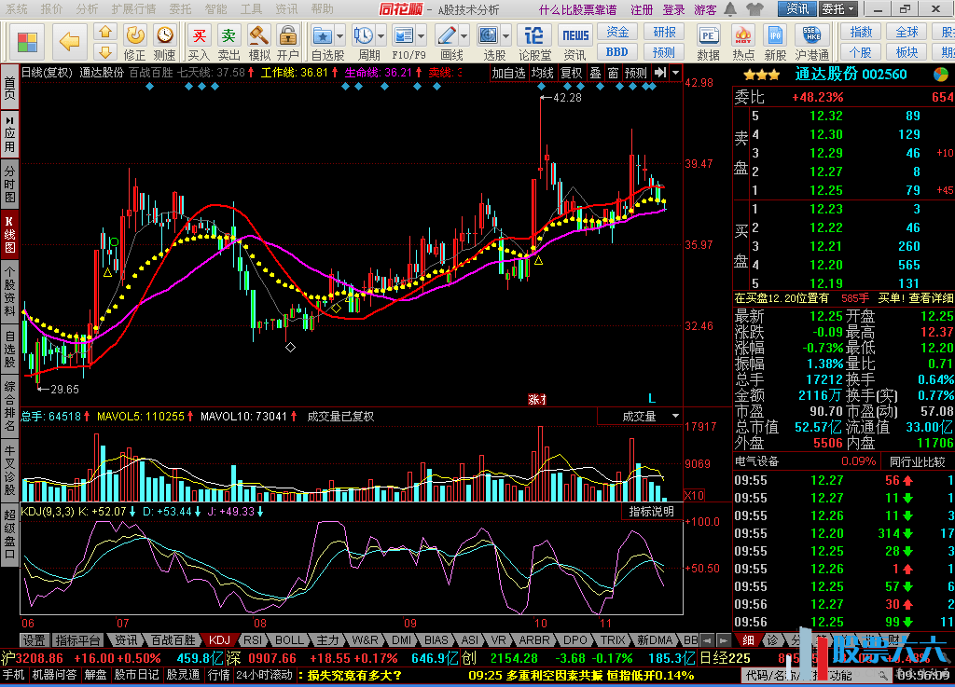Screen dimensions: 955x687
Task: Click the skip-to-end arrow on the chart bar
Action: (660, 73)
